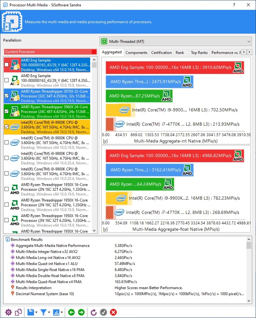Screen dimensions: 256x318
Task: Click the blue filter funnel icon
Action: point(43,312)
